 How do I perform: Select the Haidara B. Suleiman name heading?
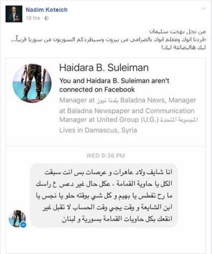pyautogui.click(x=104, y=68)
